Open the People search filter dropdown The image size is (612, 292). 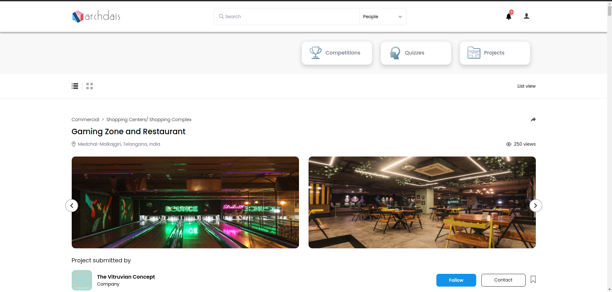[382, 16]
